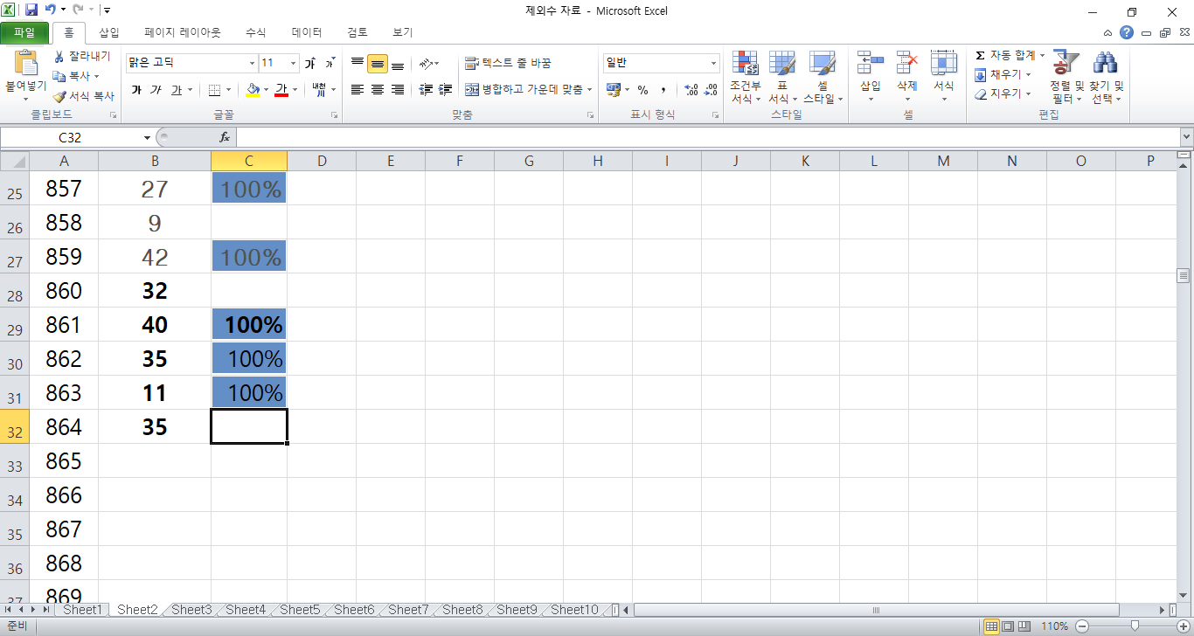The width and height of the screenshot is (1194, 636).
Task: Expand the number format dropdown (일반)
Action: pyautogui.click(x=713, y=64)
